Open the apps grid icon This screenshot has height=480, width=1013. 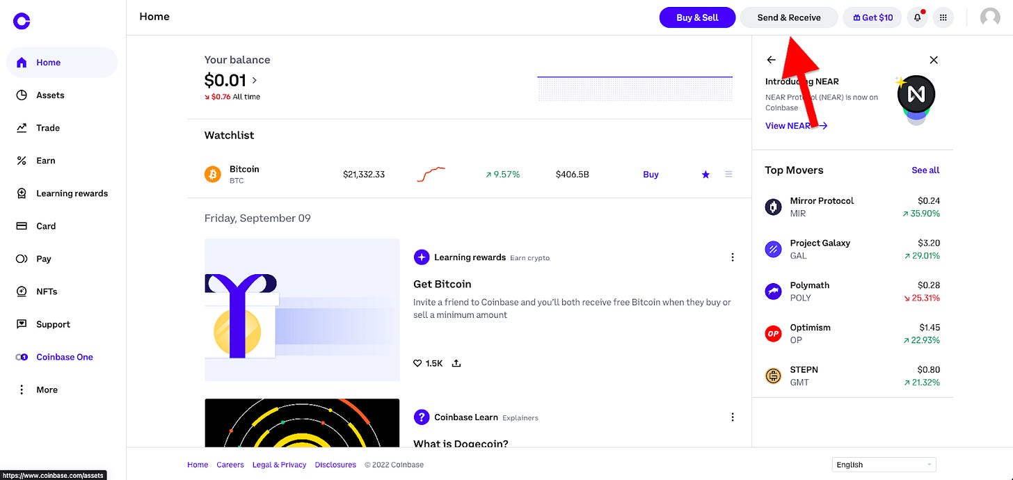943,17
